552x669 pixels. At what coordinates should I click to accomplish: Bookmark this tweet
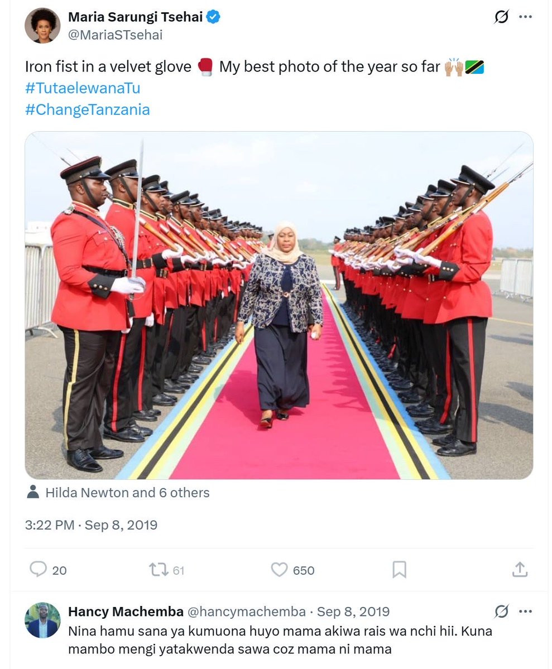pos(399,570)
